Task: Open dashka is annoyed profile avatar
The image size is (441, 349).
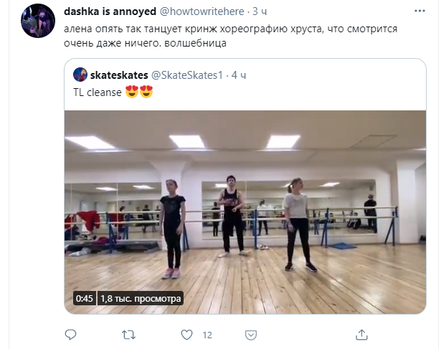Action: pyautogui.click(x=38, y=21)
